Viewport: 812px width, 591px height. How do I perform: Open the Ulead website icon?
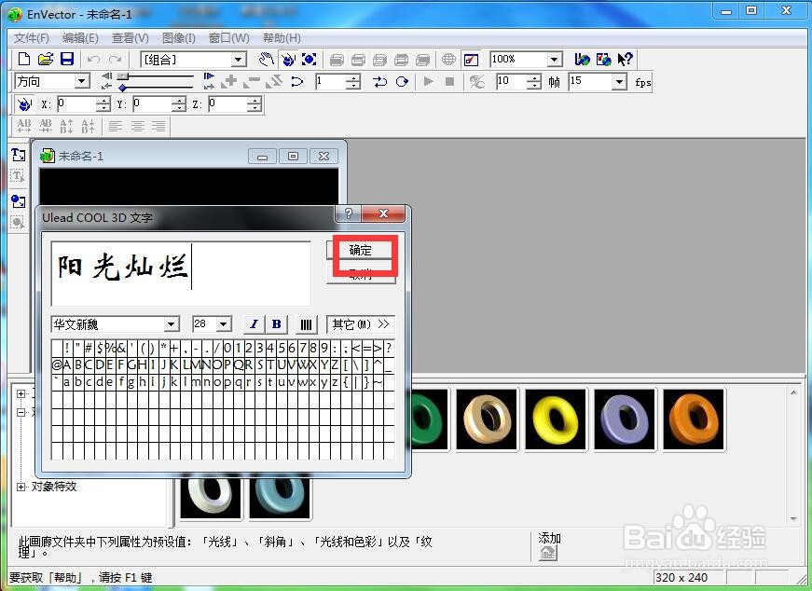pyautogui.click(x=582, y=59)
